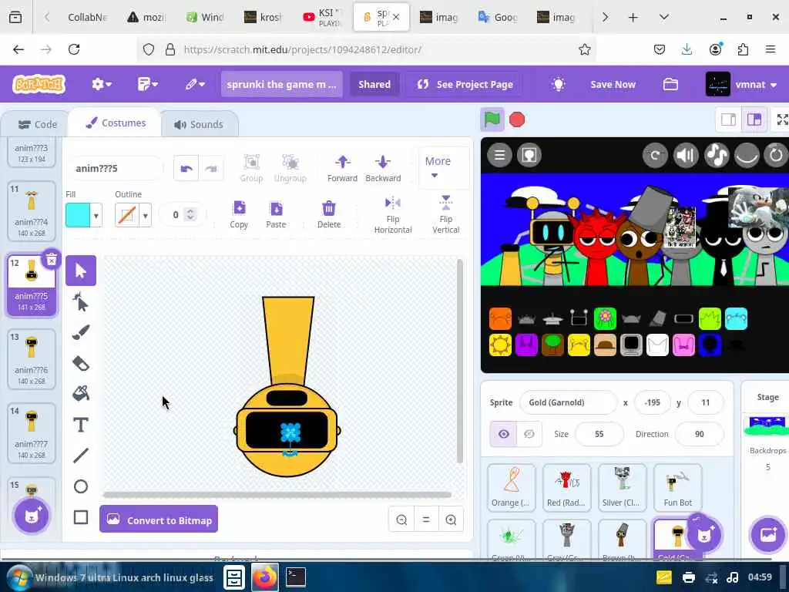Delete costume 12 with trash icon

pos(52,259)
